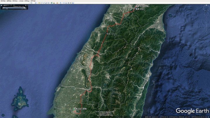Close the time slider panel

[x=27, y=5]
